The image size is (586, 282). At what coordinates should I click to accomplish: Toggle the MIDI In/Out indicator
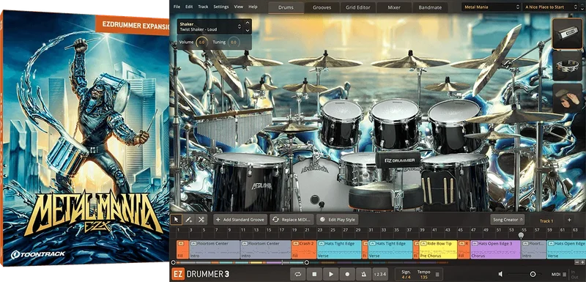pyautogui.click(x=574, y=274)
